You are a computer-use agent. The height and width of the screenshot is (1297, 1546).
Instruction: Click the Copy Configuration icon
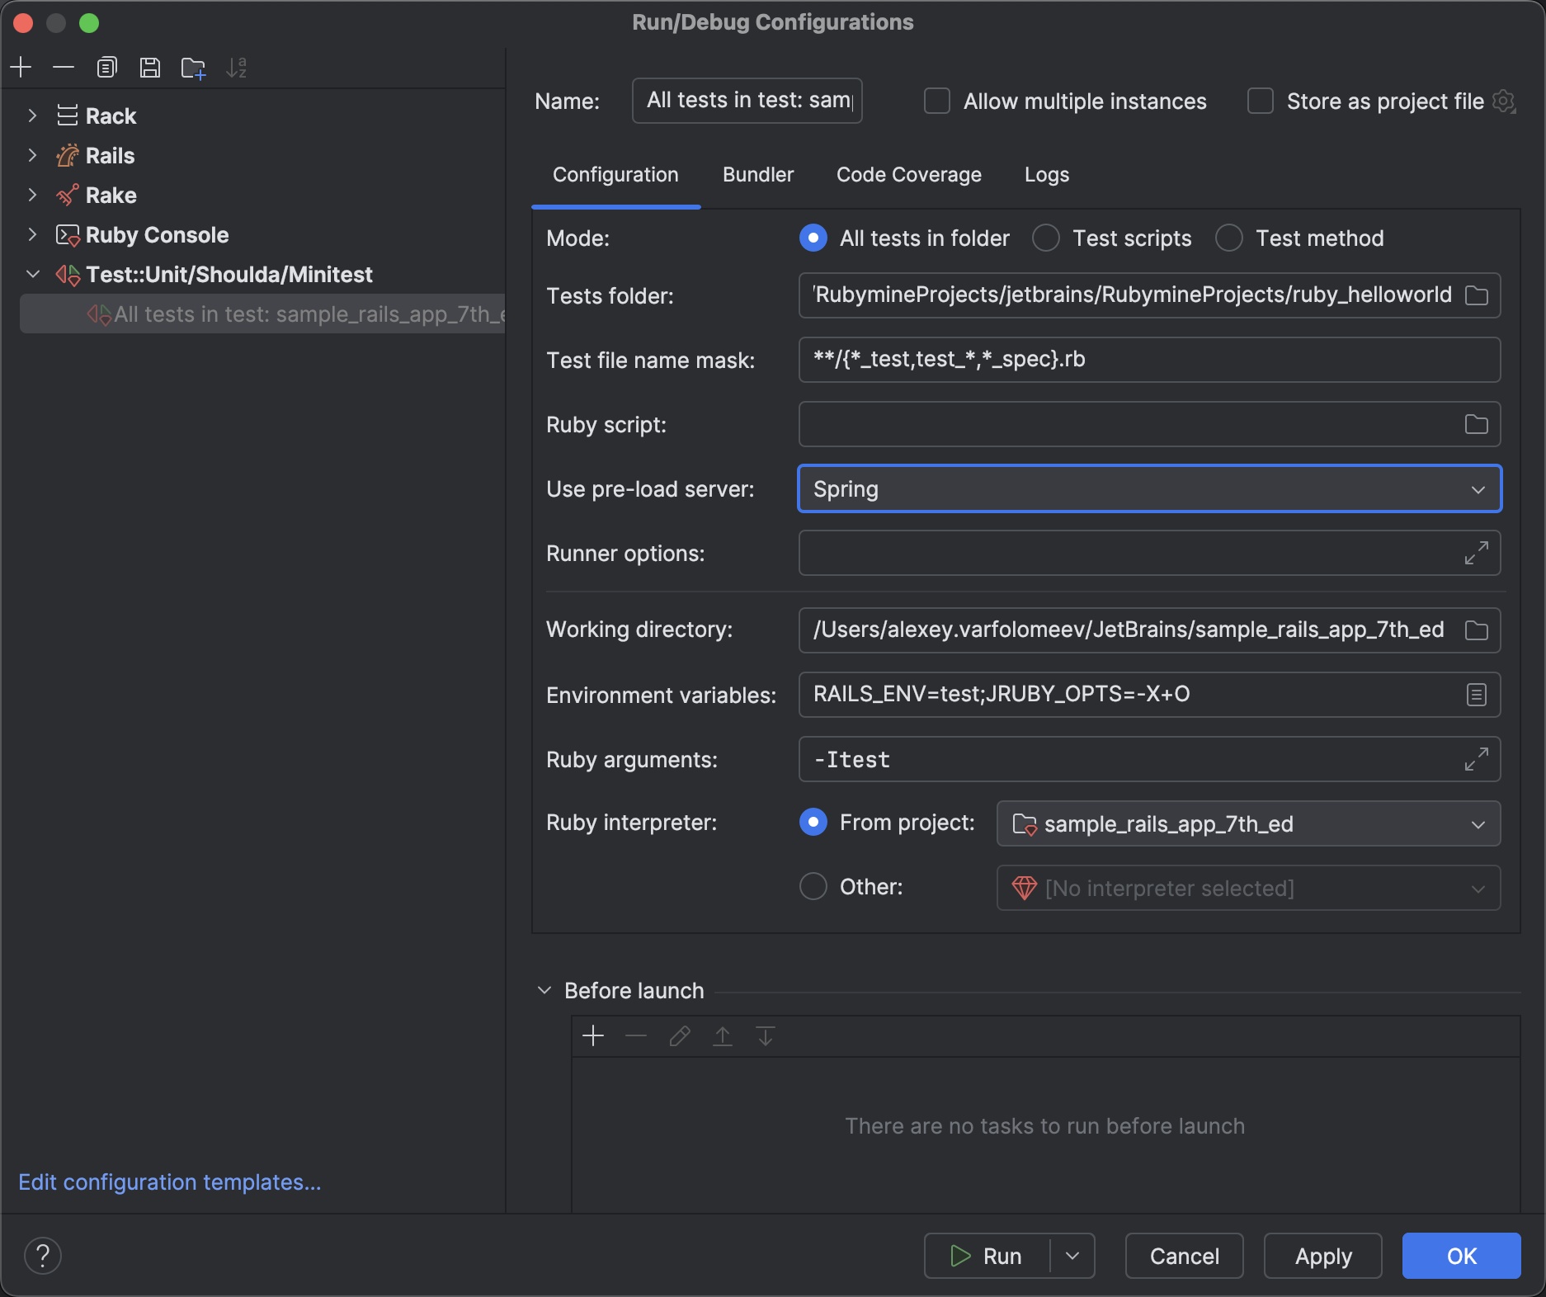point(106,68)
